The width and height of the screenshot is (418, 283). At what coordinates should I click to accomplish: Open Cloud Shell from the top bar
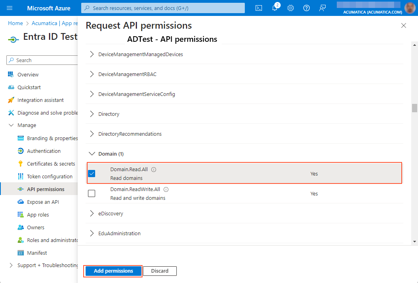259,8
